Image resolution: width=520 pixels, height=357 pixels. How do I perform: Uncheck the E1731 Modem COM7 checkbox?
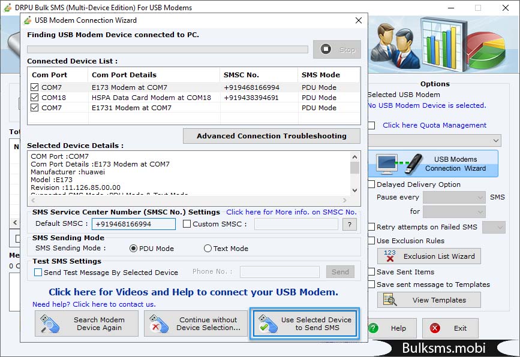coord(35,108)
